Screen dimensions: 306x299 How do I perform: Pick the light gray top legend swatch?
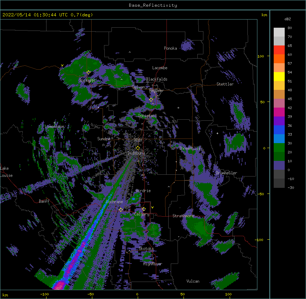click(x=279, y=32)
